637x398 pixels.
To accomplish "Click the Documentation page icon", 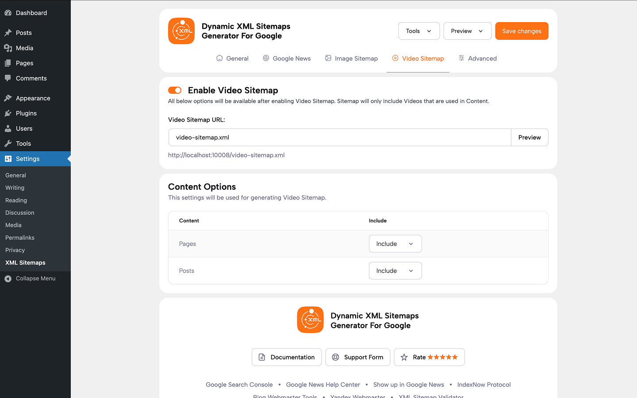I will coord(262,357).
